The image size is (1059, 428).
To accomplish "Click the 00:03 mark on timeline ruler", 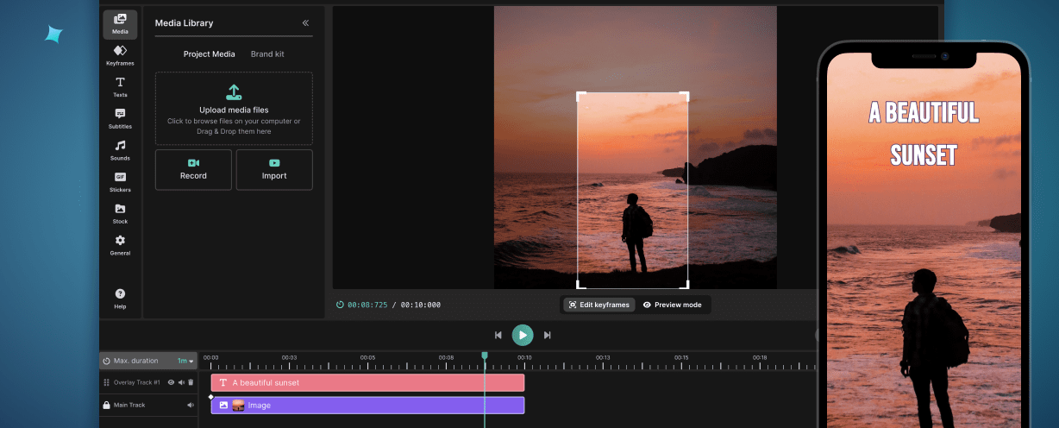I will (289, 357).
